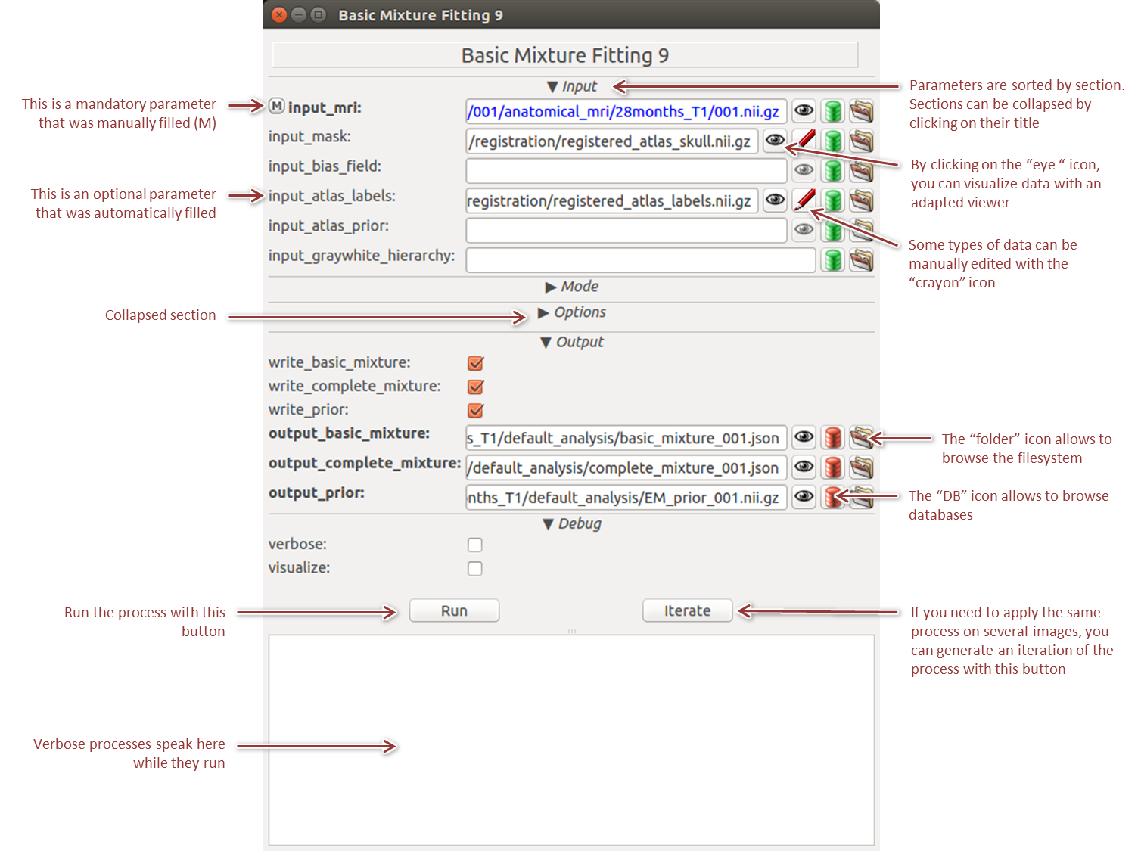Disable the write_prior checkbox
The image size is (1141, 851).
[475, 410]
